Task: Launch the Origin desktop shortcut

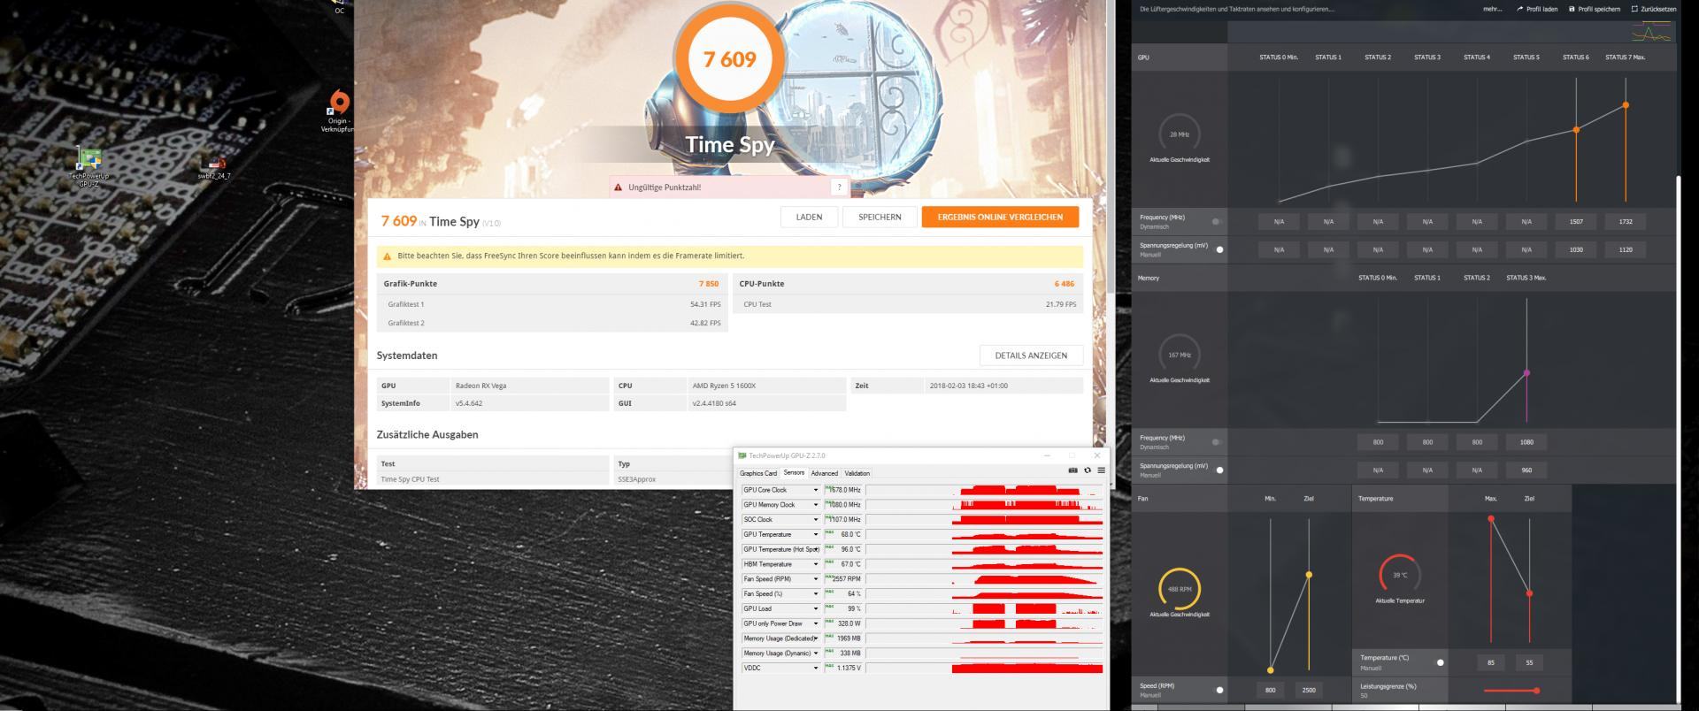Action: tap(338, 111)
